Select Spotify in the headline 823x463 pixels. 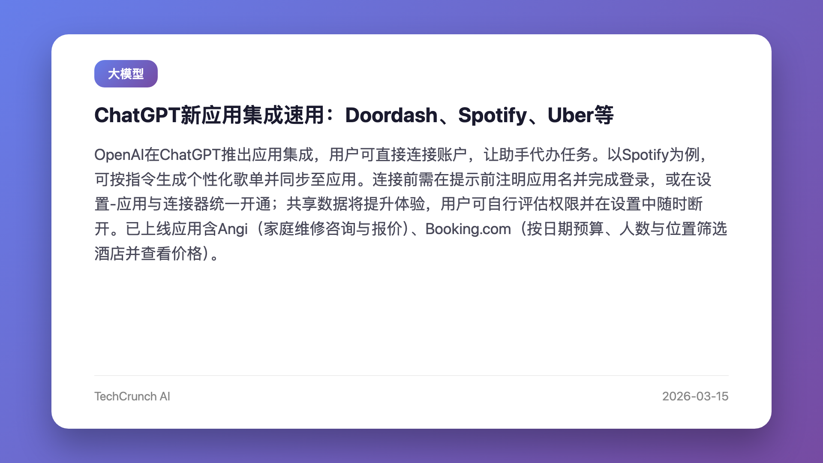tap(492, 115)
